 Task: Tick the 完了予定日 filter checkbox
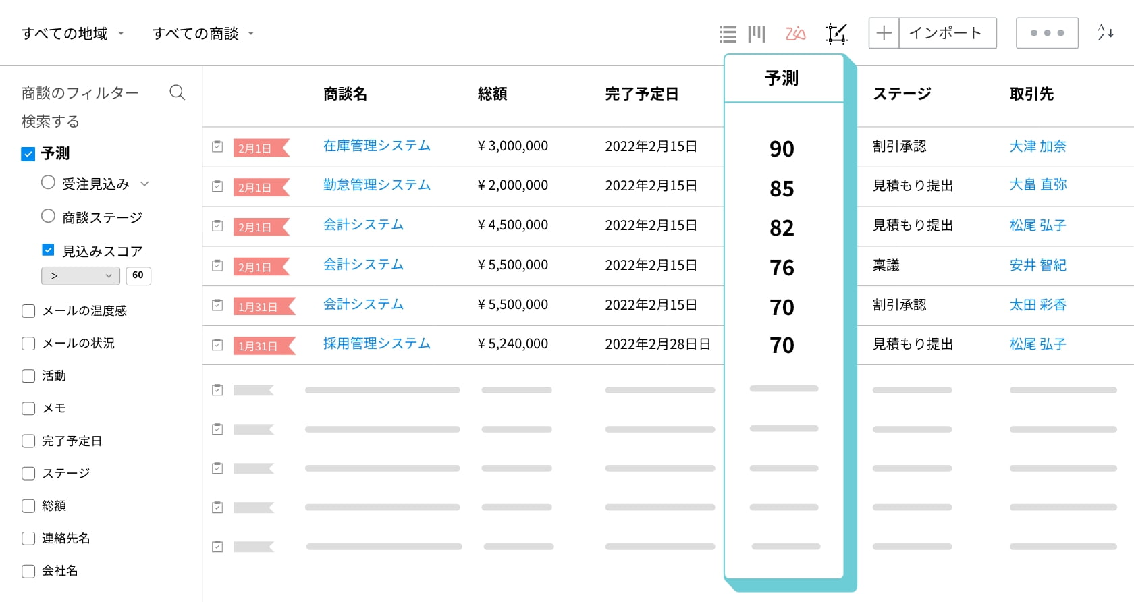pyautogui.click(x=28, y=441)
